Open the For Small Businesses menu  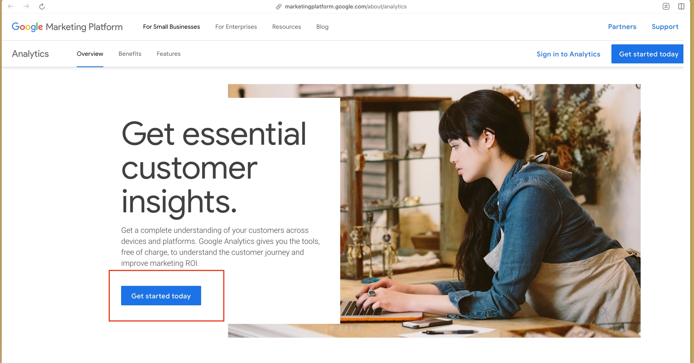[171, 27]
